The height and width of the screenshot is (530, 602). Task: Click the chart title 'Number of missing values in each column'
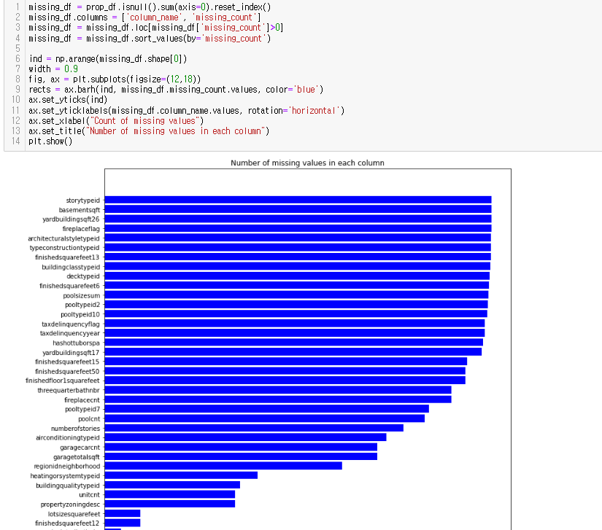pos(307,163)
